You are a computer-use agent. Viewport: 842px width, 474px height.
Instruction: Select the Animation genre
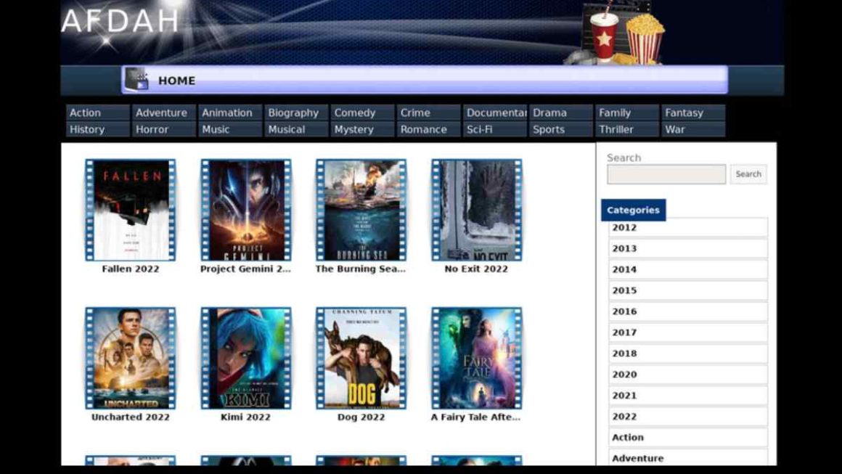[x=230, y=113]
